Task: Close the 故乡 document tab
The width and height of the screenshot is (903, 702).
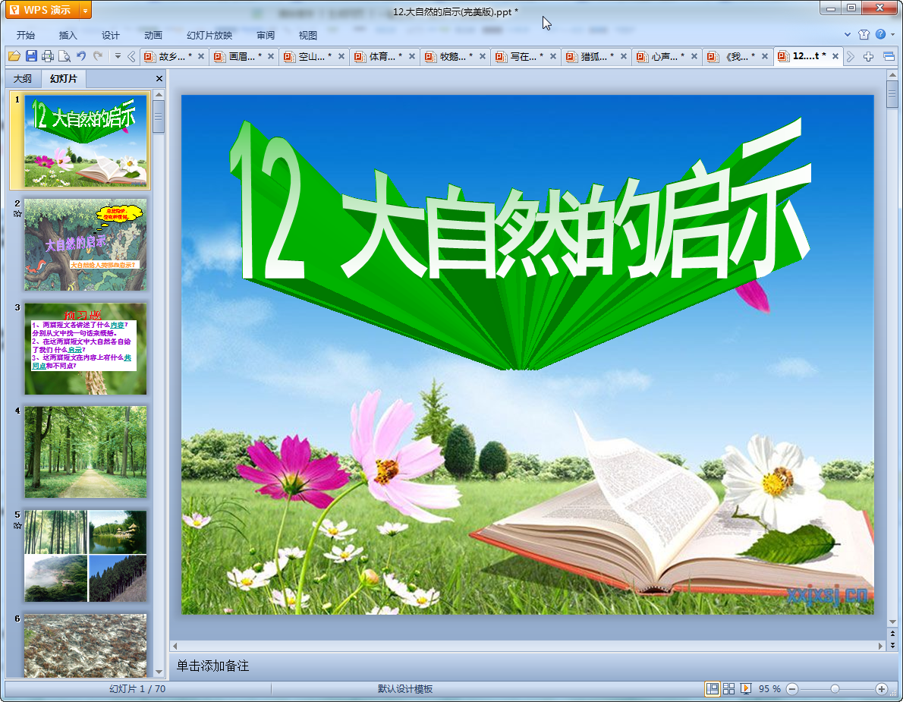Action: coord(201,56)
